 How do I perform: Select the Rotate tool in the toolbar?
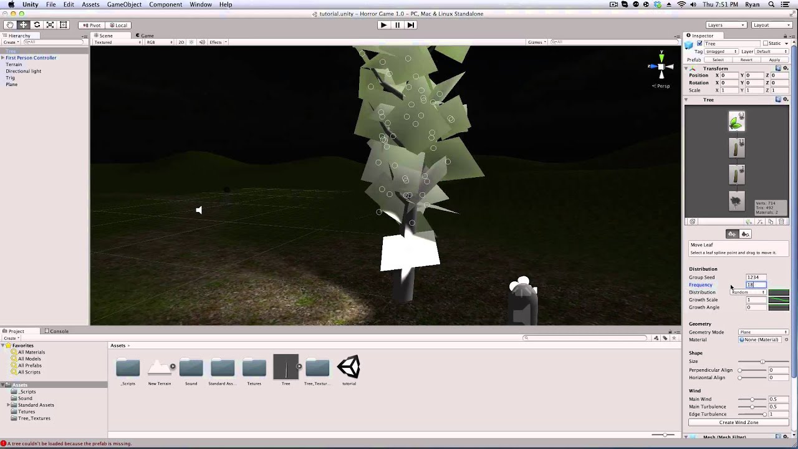[x=37, y=25]
